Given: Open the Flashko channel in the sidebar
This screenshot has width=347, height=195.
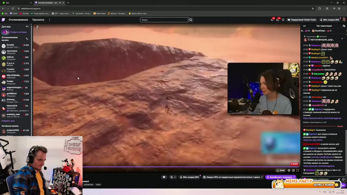Looking at the screenshot, I should coord(16,70).
